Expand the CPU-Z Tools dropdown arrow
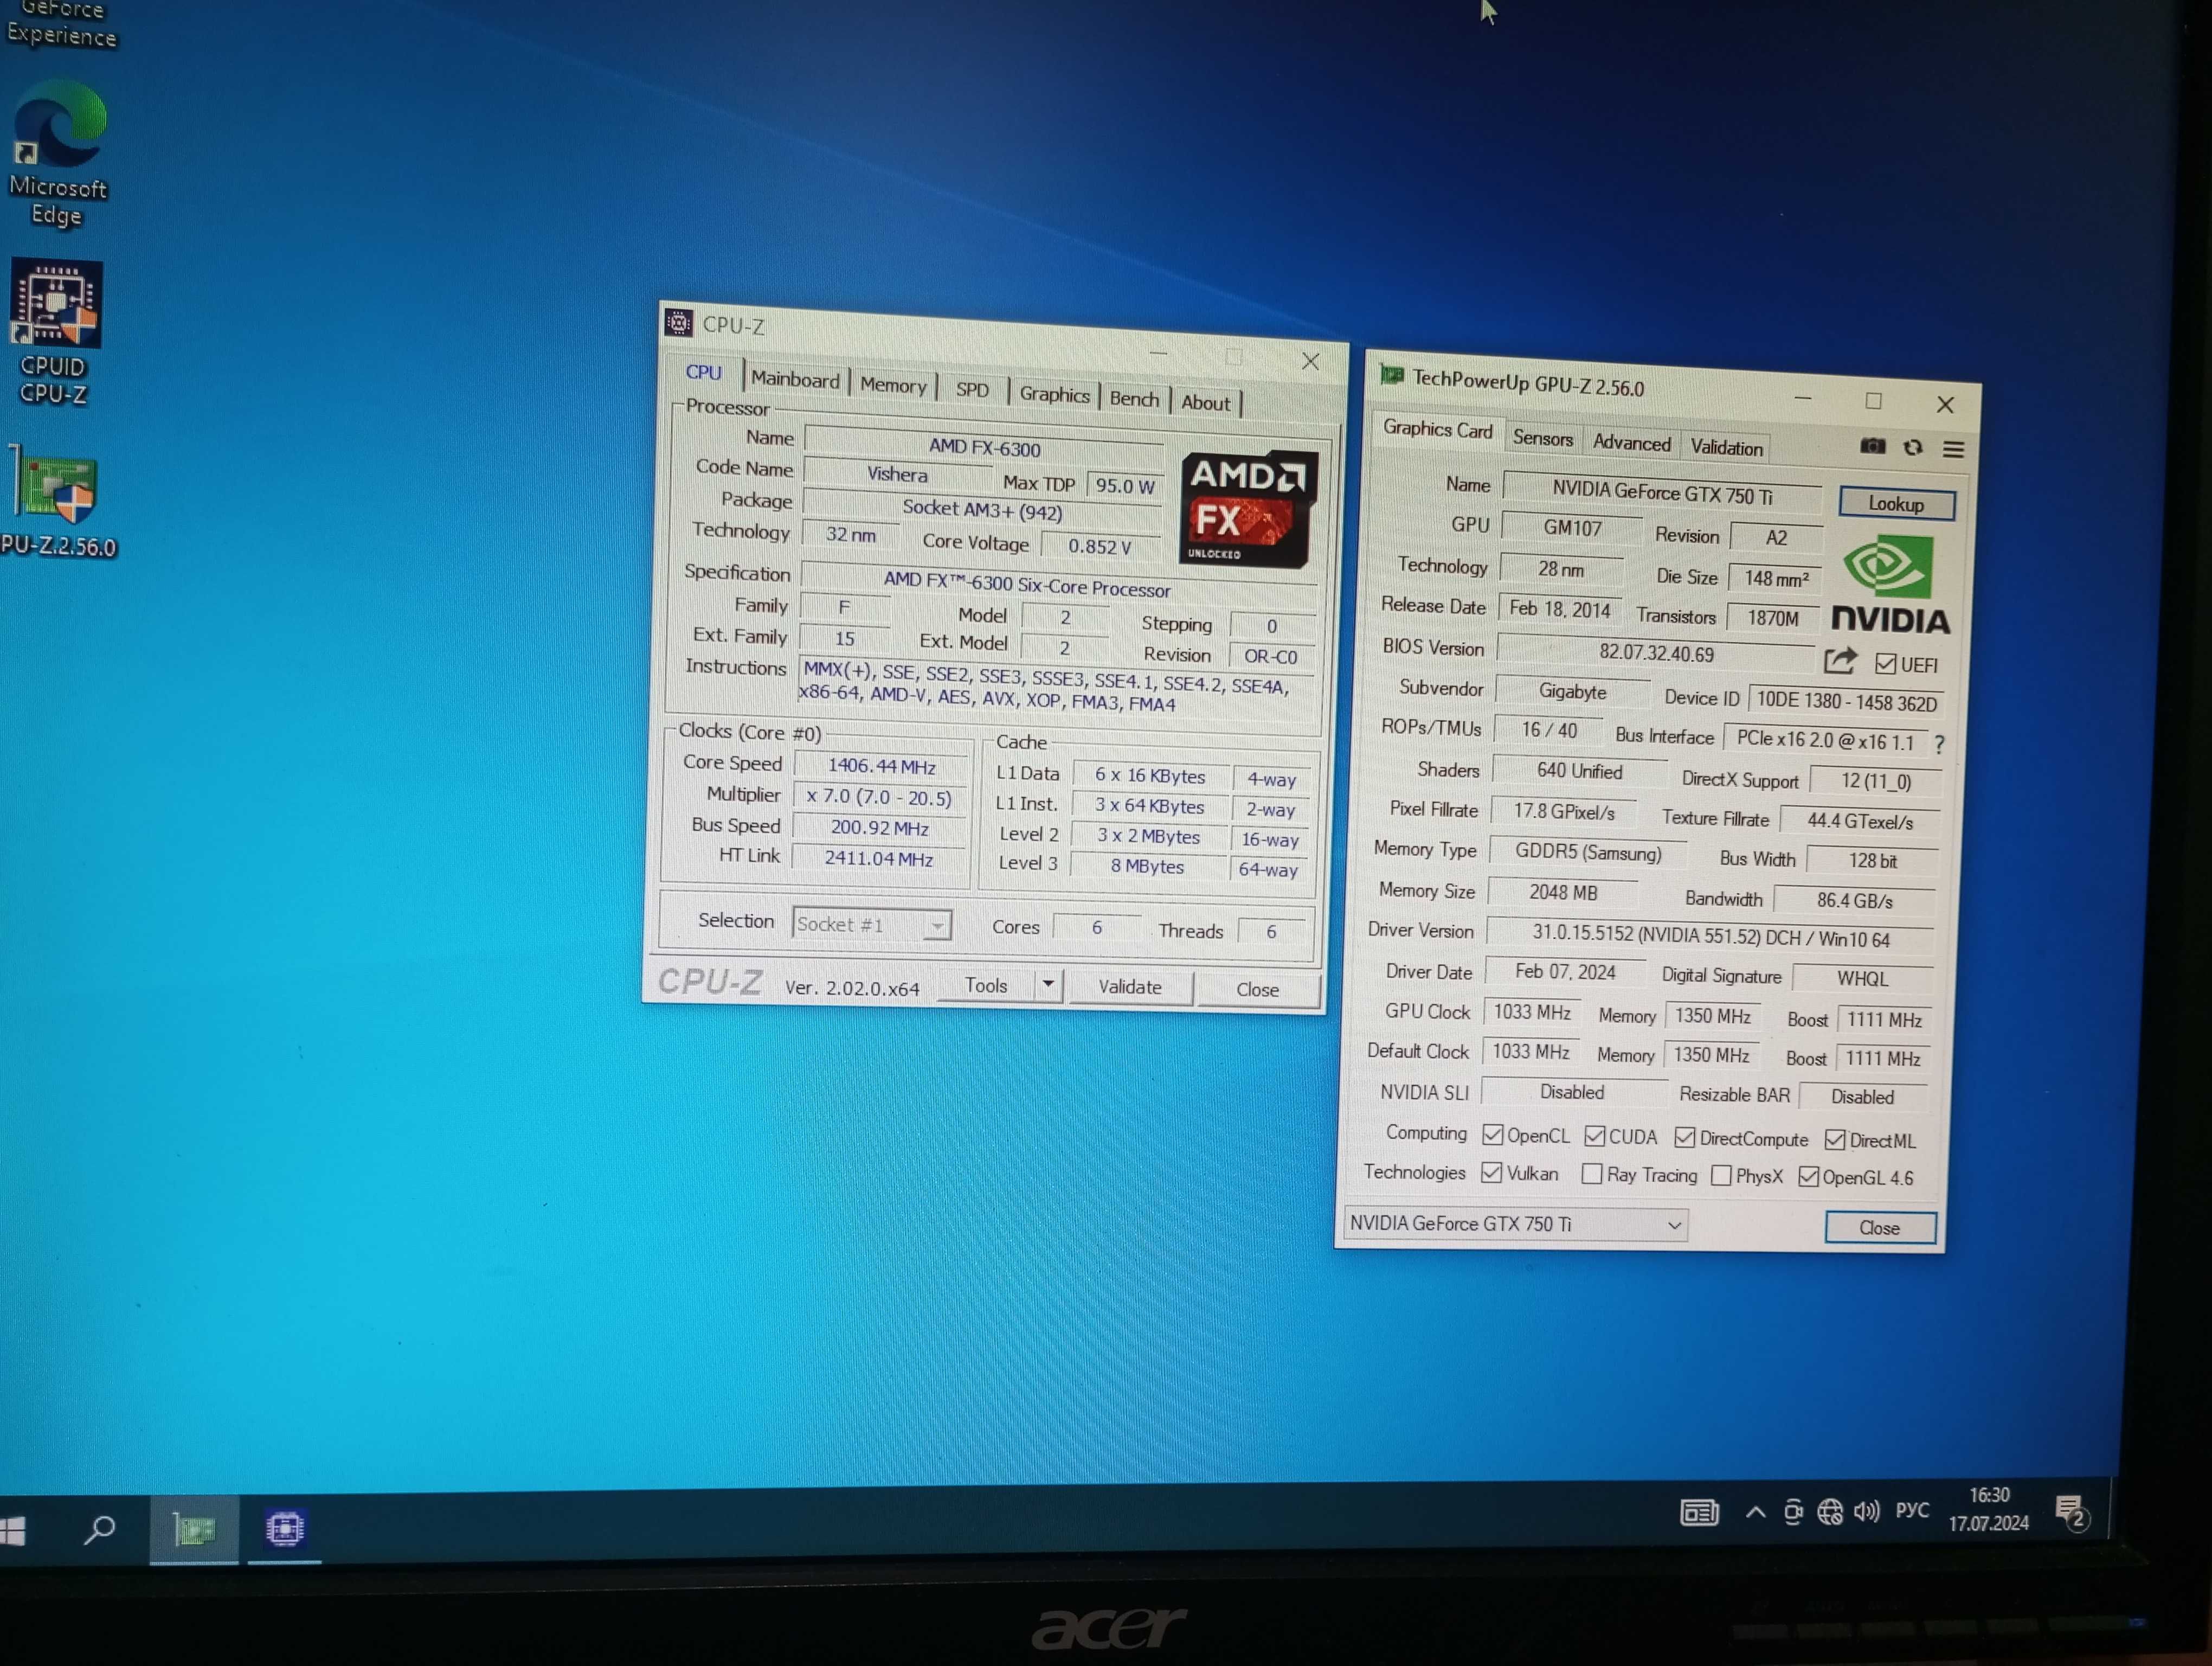 pos(1048,985)
